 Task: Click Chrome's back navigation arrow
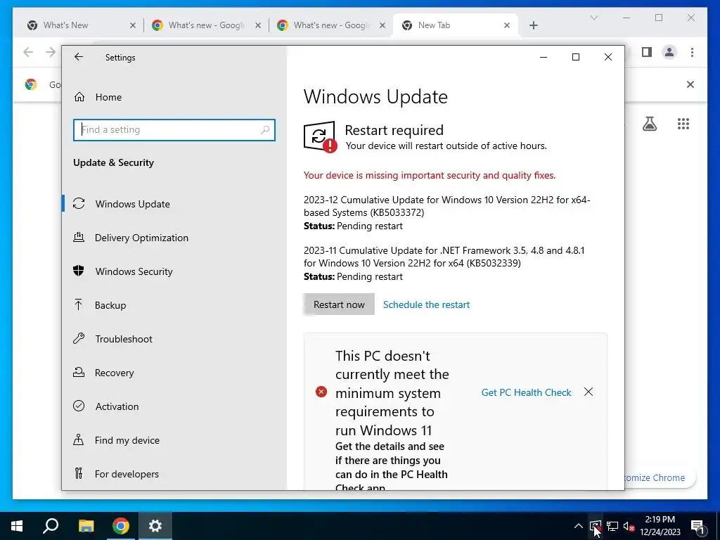28,52
